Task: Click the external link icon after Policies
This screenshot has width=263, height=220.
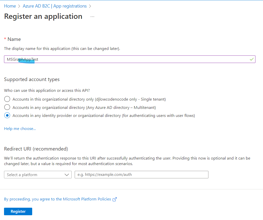Action: [x=115, y=199]
